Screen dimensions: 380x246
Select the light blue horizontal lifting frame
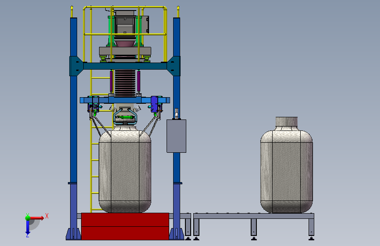point(125,100)
